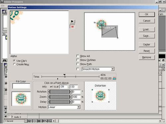Click the Rotation slider left arrow
Screen dimensions: 166x124
click(x=49, y=92)
